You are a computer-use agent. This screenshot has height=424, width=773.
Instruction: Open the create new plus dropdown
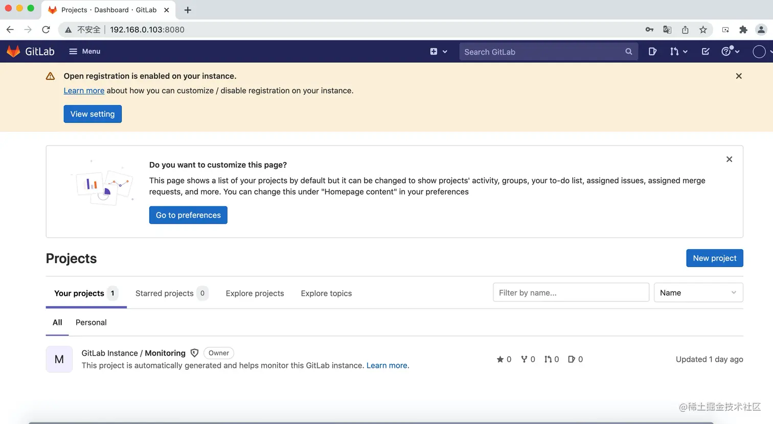[439, 52]
